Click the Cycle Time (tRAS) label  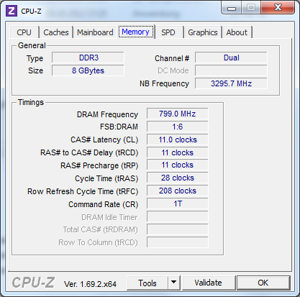pyautogui.click(x=106, y=178)
